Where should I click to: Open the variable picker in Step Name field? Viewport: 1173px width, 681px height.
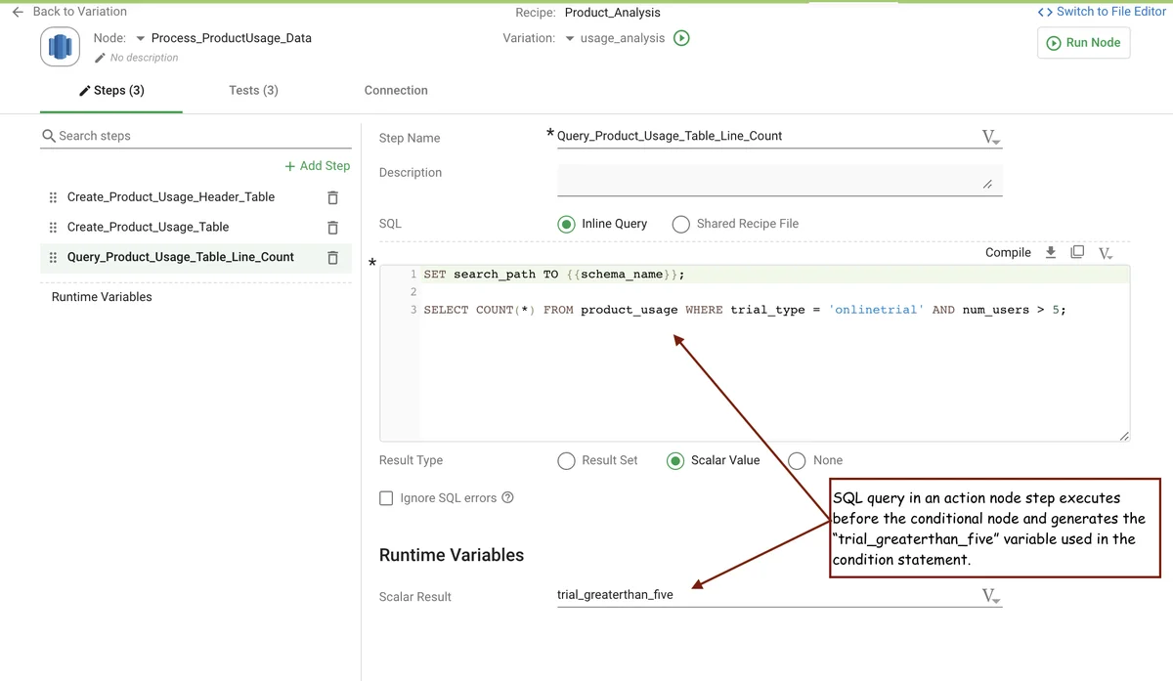pyautogui.click(x=991, y=137)
